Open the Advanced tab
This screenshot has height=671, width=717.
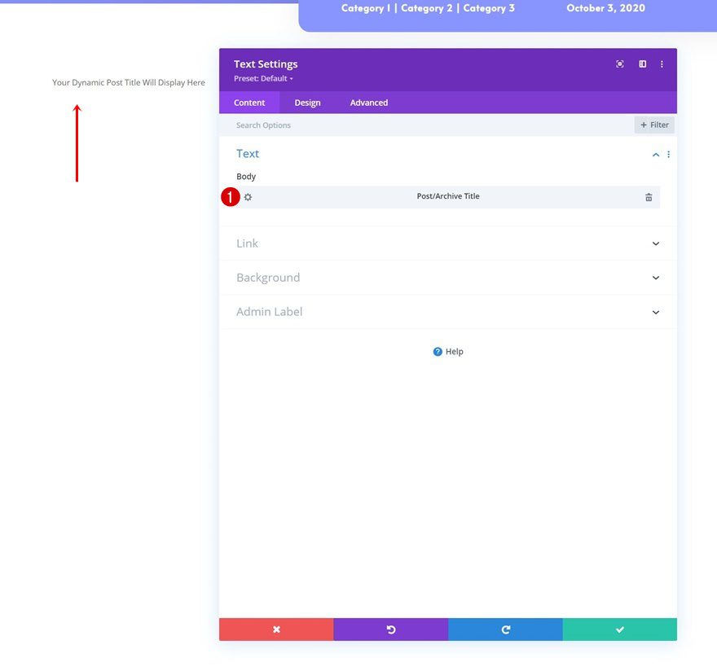click(367, 103)
